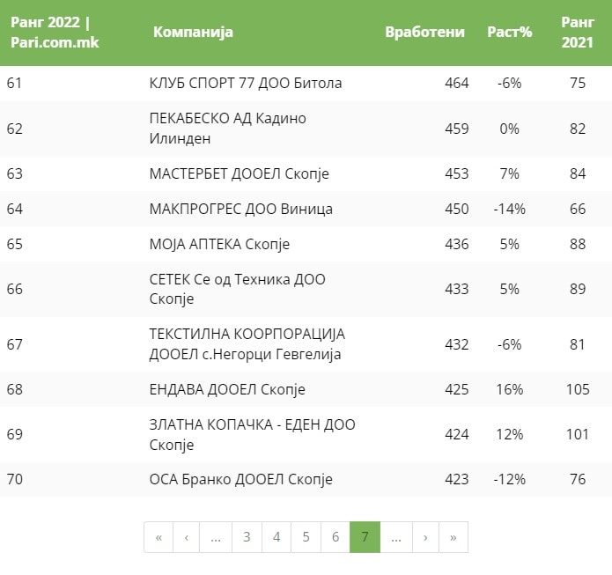This screenshot has height=575, width=612.
Task: Go to next page using › arrow
Action: (425, 537)
